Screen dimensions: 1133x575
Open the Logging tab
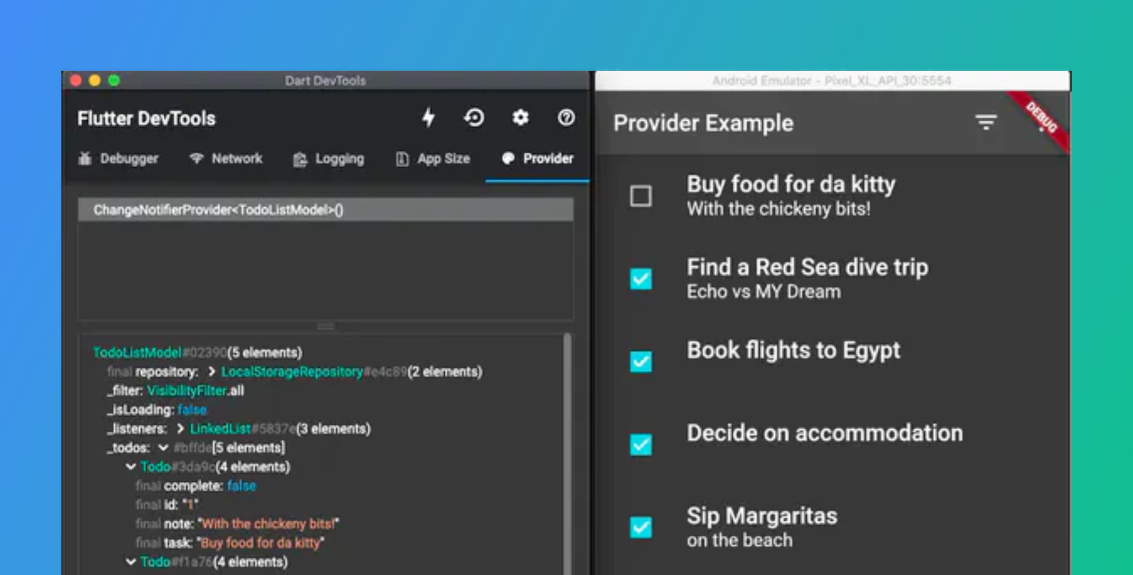tap(329, 159)
